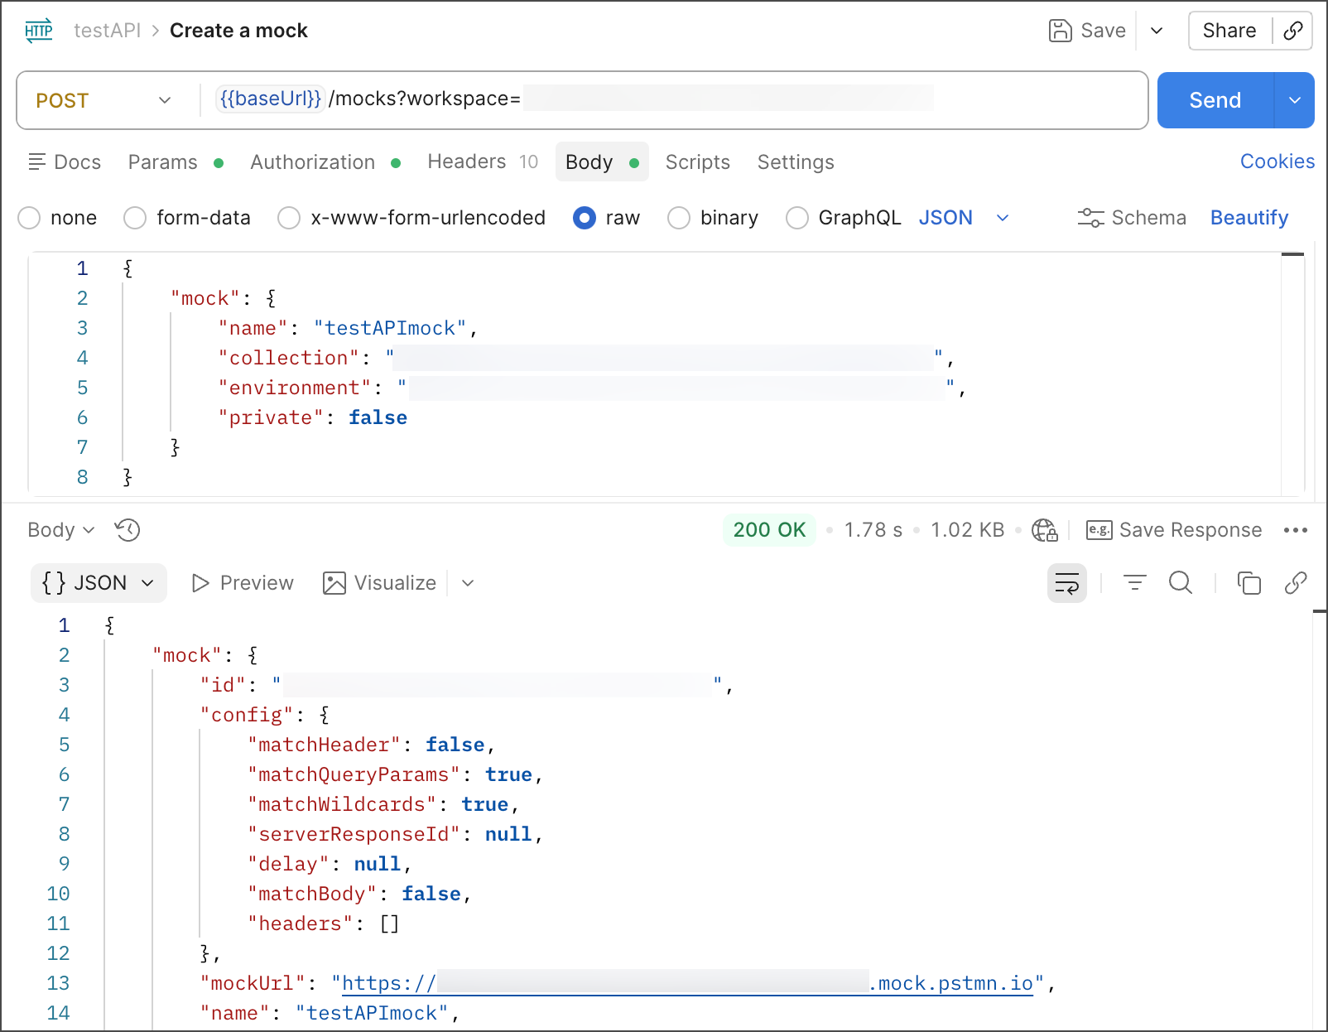Open the Schema sliders icon
Viewport: 1328px width, 1032px height.
tap(1090, 218)
